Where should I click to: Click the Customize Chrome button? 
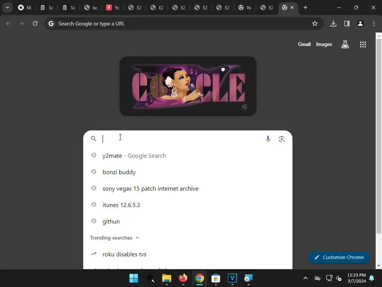click(x=339, y=257)
